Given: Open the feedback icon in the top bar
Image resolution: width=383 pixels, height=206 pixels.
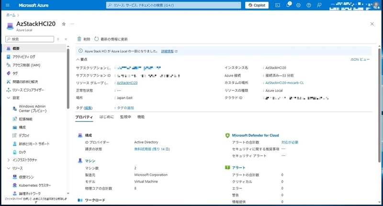Looking at the screenshot, I should tap(319, 5).
